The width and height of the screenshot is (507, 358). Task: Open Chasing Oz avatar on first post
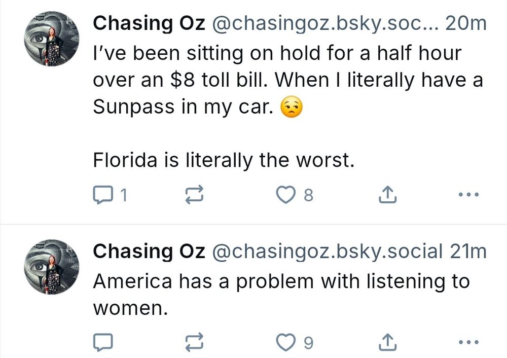[52, 40]
